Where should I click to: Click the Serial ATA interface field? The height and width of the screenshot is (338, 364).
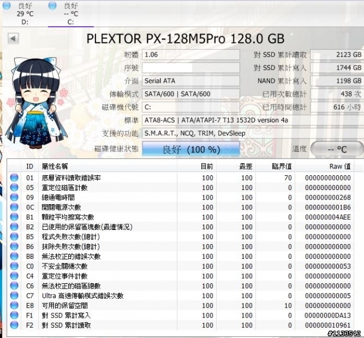[x=191, y=81]
